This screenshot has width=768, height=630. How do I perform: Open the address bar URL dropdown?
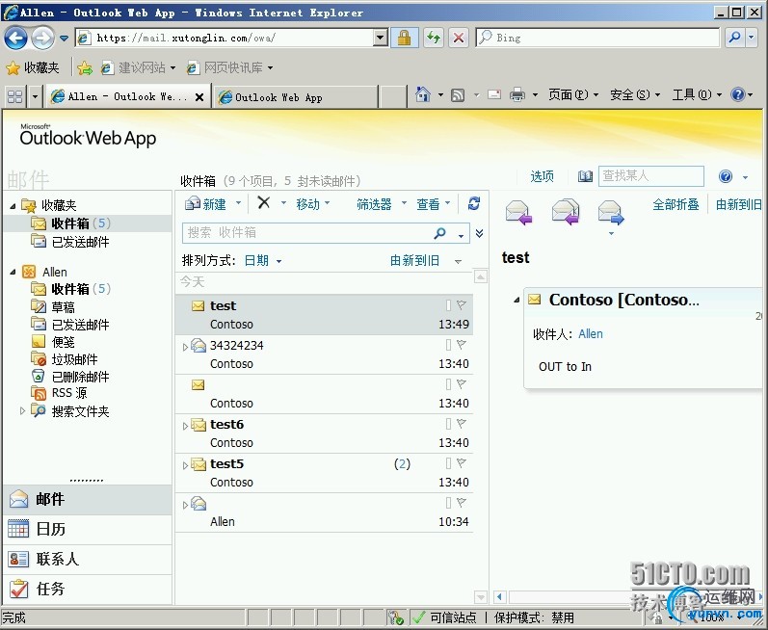pyautogui.click(x=380, y=38)
